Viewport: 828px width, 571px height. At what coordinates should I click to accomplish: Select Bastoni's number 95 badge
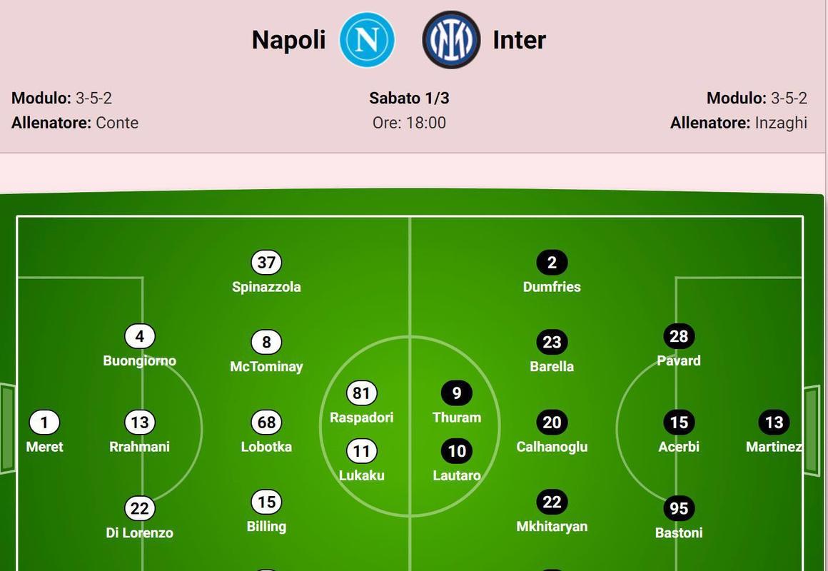point(679,508)
